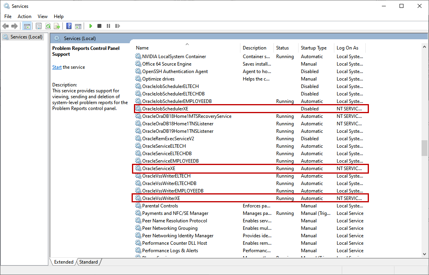This screenshot has width=429, height=275.
Task: Click the gear icon of OracleServiceXE
Action: [x=138, y=168]
